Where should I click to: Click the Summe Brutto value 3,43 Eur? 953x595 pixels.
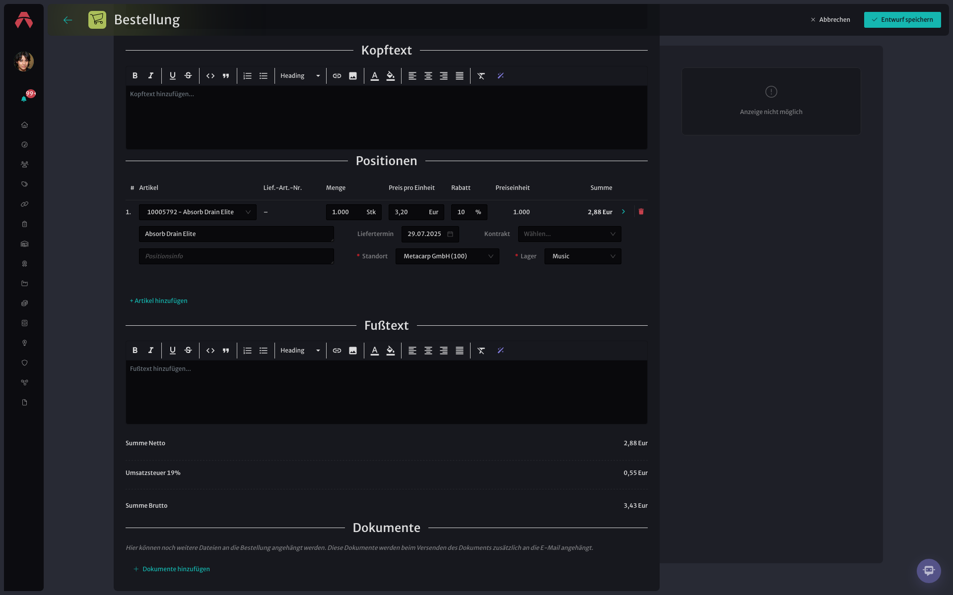pyautogui.click(x=635, y=506)
